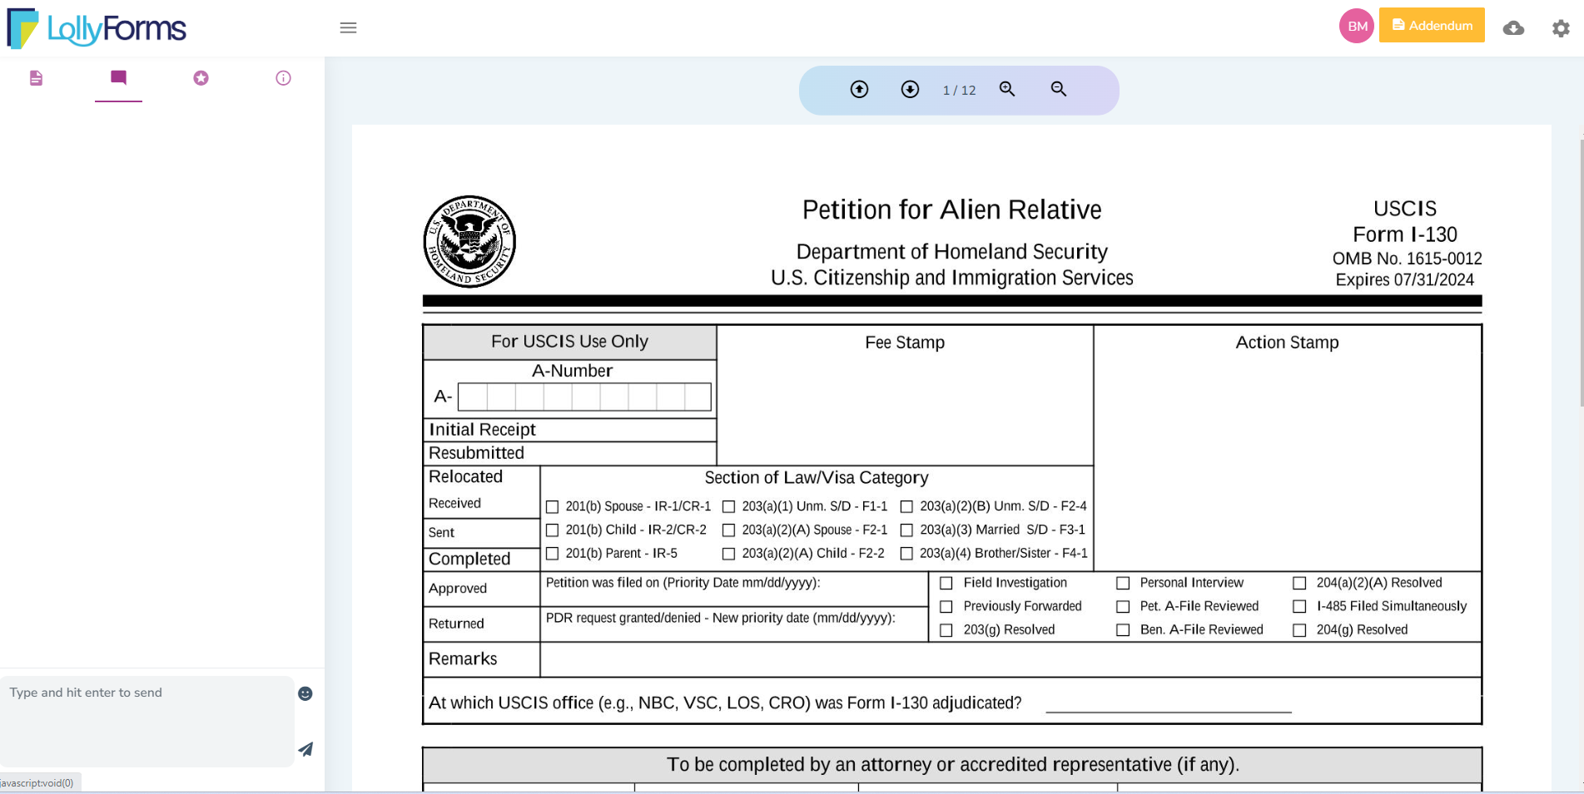Tick the I-485 Filed Simultaneously checkbox
The image size is (1584, 794).
[1299, 607]
